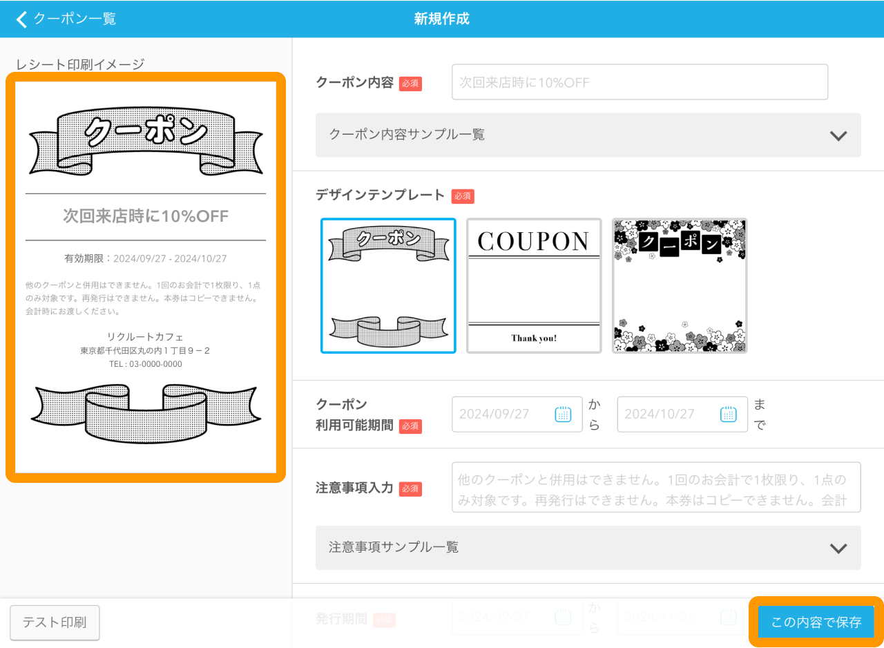The image size is (884, 648).
Task: Click the 注意事項入力 text area
Action: click(656, 487)
